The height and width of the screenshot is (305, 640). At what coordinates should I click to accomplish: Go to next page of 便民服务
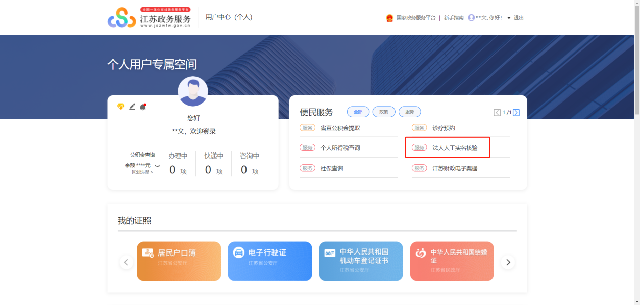[x=516, y=113]
